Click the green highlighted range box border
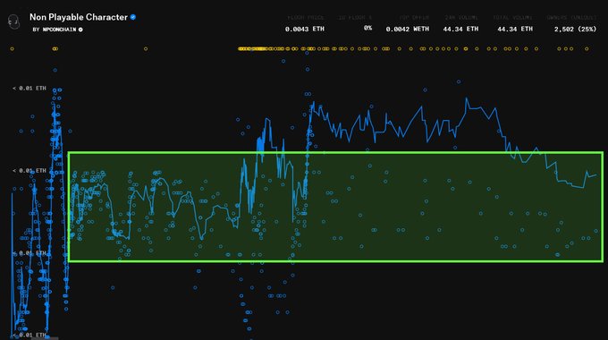608x340 pixels. pyautogui.click(x=335, y=152)
